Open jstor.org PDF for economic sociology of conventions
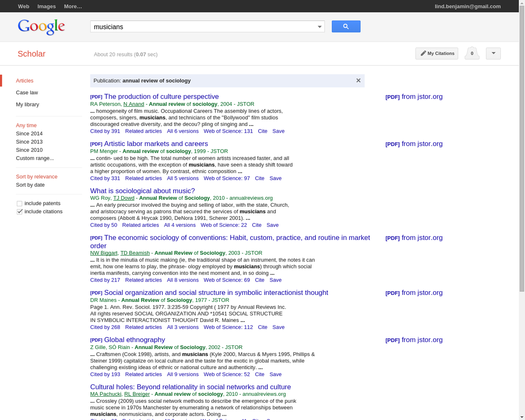The height and width of the screenshot is (420, 525). [x=414, y=238]
